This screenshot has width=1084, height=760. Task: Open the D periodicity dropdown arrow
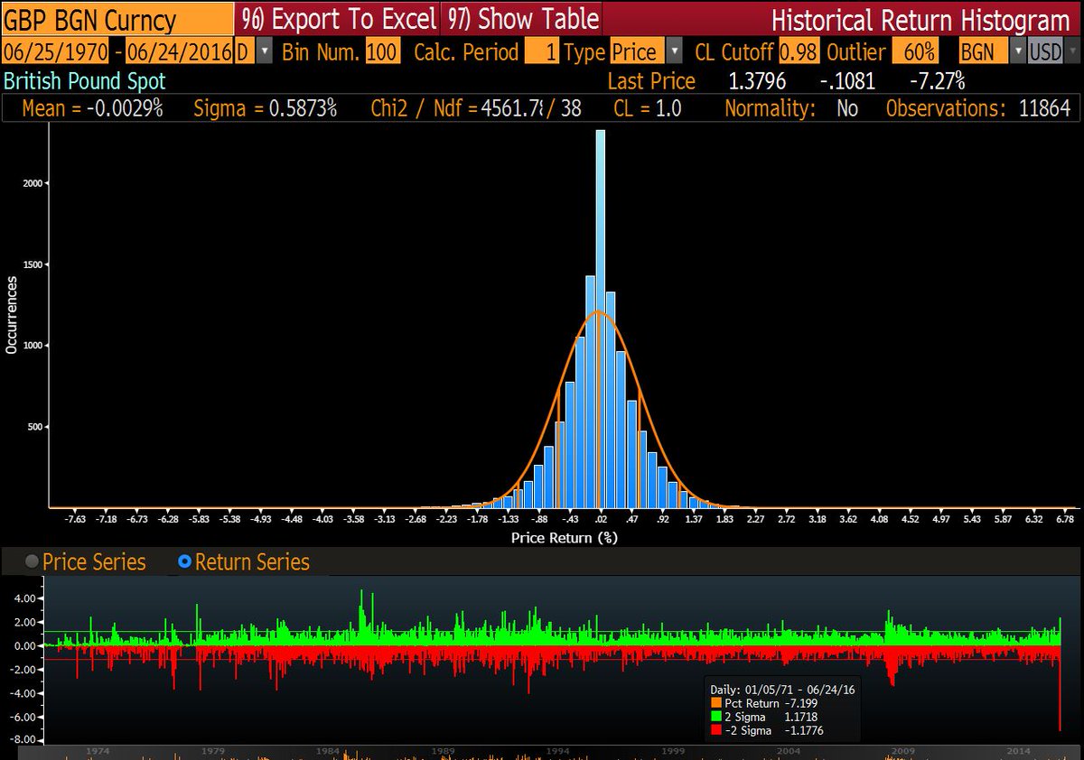tap(264, 52)
